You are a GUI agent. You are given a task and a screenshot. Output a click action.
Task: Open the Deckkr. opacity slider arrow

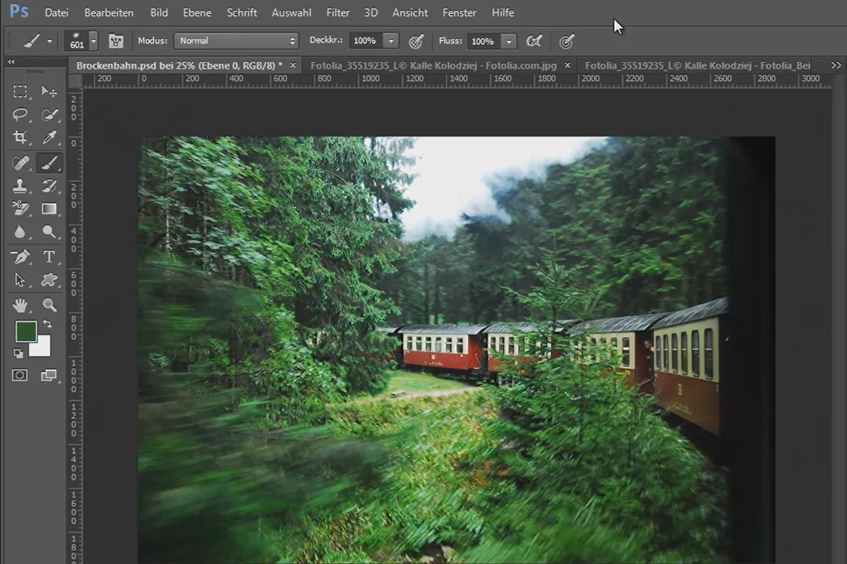pos(391,41)
